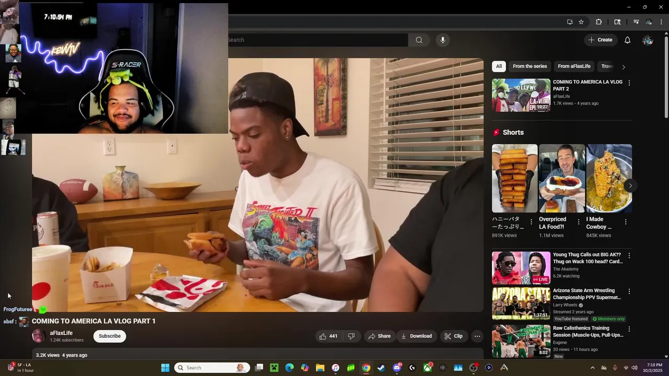Click Larry Wheels channel name

[565, 305]
